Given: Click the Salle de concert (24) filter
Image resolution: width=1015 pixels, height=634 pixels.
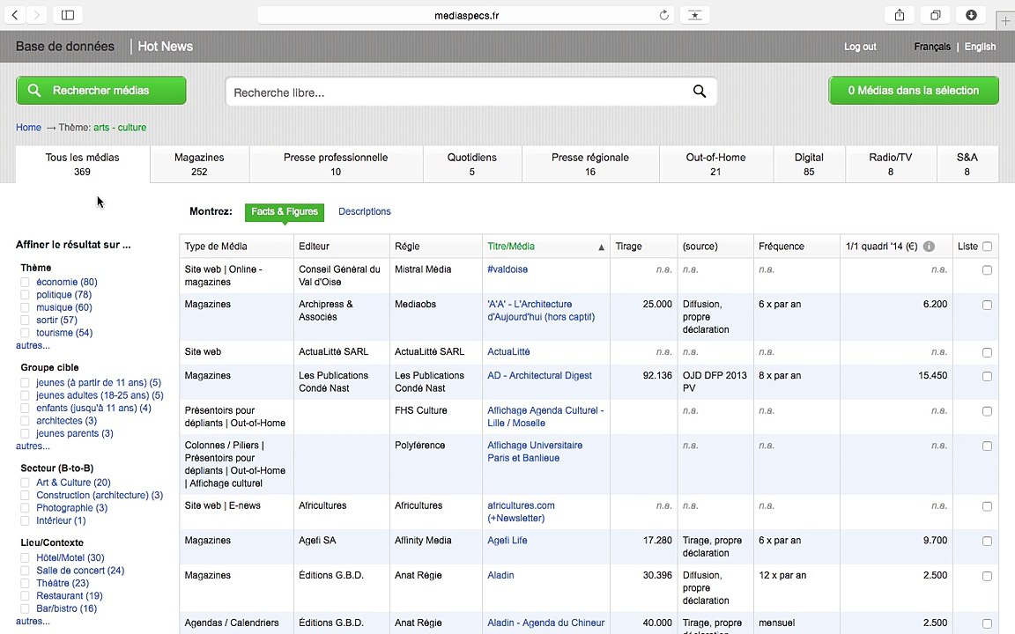Looking at the screenshot, I should pos(80,571).
